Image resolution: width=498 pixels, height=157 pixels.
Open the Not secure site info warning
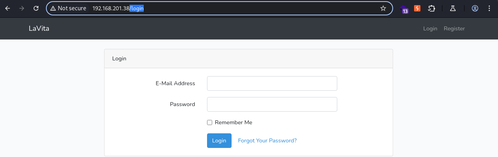(68, 8)
